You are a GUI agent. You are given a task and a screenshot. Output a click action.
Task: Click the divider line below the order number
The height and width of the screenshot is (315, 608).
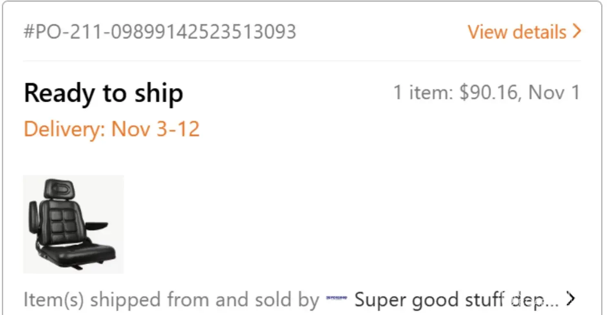click(x=302, y=61)
